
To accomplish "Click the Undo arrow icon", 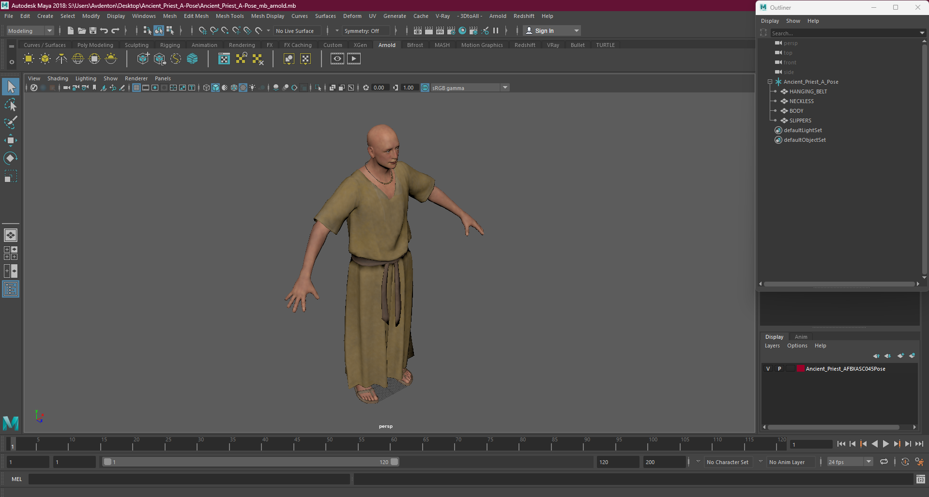I will [x=104, y=30].
